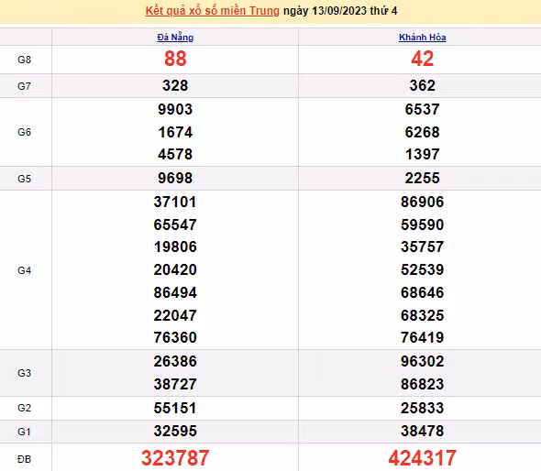Image resolution: width=541 pixels, height=471 pixels.
Task: Click Khánh Hòa G5 number 2255
Action: pos(423,179)
